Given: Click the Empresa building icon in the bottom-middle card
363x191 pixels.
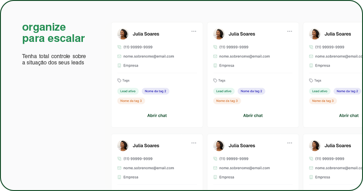Looking at the screenshot, I should pos(215,177).
